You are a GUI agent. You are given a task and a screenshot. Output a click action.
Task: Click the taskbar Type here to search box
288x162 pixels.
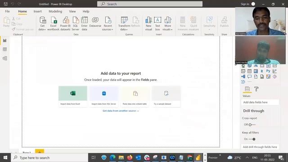tap(49, 157)
